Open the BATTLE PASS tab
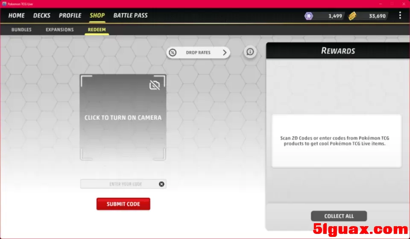 click(x=131, y=15)
